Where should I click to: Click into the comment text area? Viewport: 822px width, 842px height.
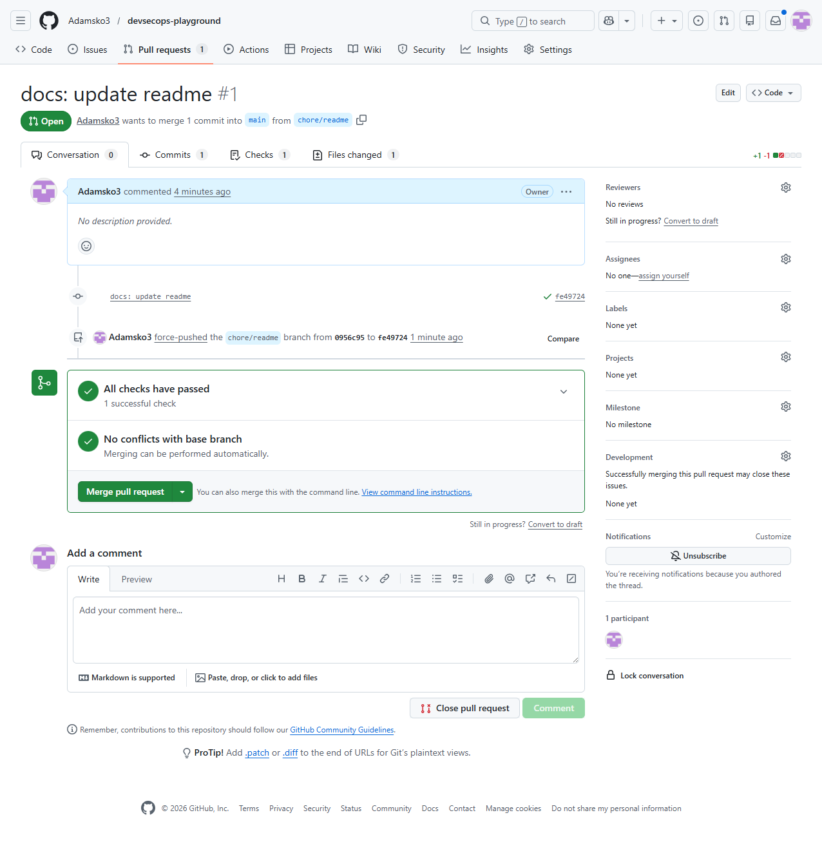pyautogui.click(x=325, y=629)
